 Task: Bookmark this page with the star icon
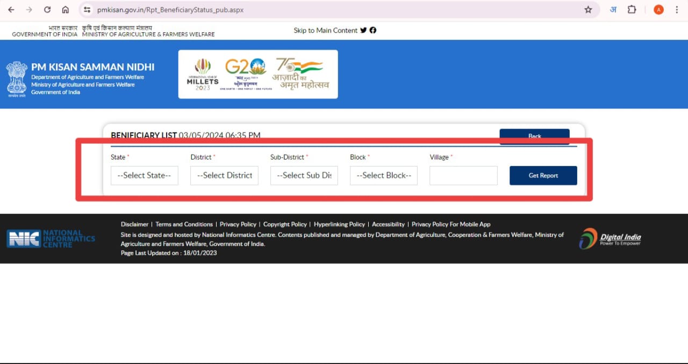(x=588, y=10)
